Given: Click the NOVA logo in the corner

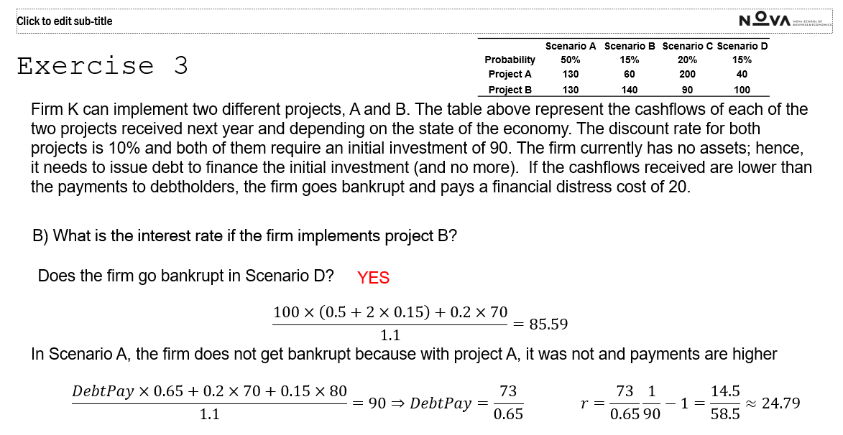Looking at the screenshot, I should point(785,20).
